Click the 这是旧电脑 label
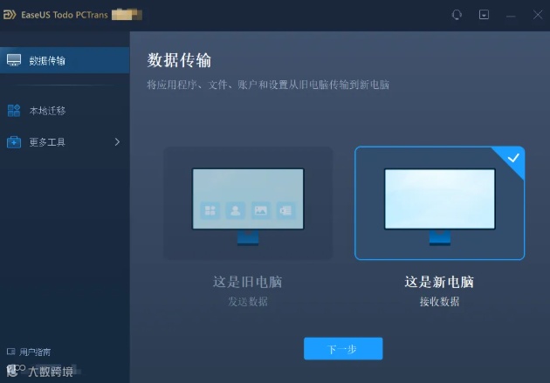 [248, 282]
